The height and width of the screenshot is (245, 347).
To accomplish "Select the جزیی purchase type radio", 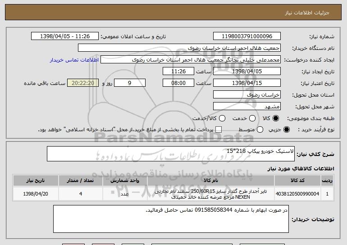I will coord(286,129).
